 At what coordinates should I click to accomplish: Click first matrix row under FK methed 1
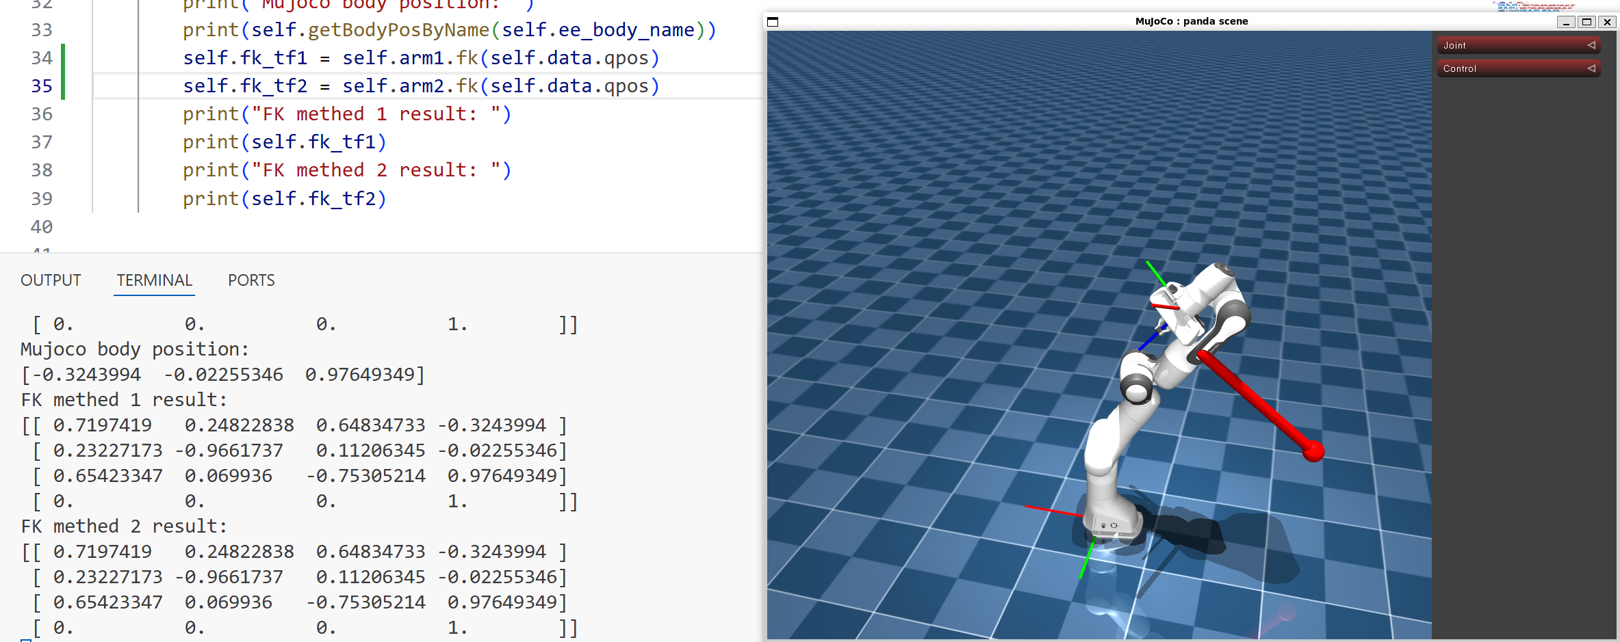294,425
